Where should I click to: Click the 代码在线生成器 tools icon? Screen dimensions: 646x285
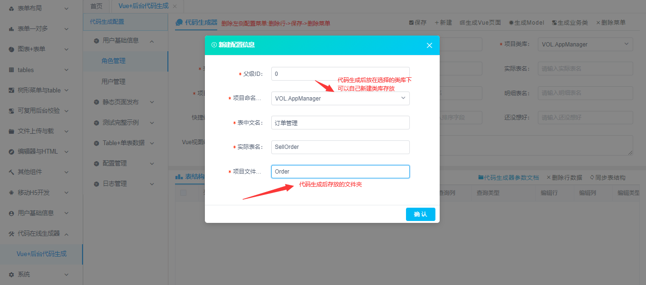coord(11,234)
